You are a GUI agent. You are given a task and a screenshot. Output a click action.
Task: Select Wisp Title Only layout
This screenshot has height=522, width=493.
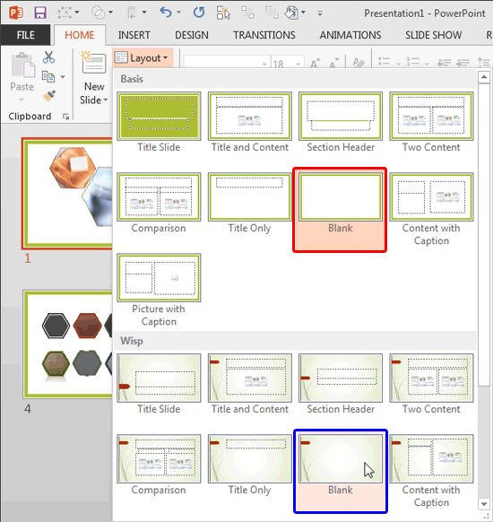click(x=250, y=465)
